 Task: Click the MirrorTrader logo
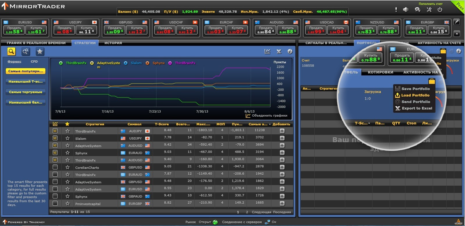pyautogui.click(x=33, y=6)
